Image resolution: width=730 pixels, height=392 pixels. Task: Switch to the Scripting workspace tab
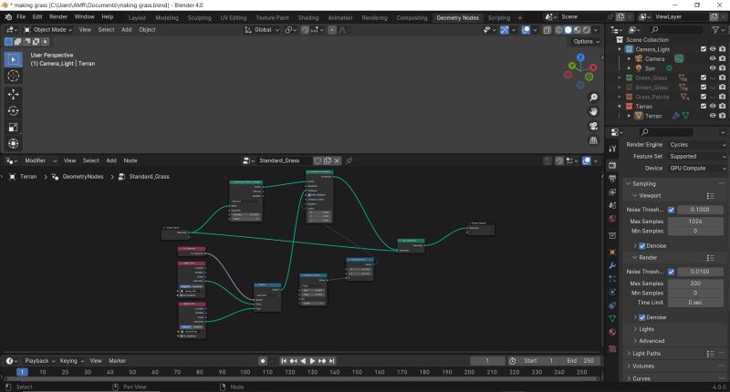[x=498, y=17]
